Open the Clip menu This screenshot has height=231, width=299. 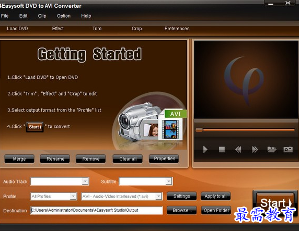click(42, 16)
